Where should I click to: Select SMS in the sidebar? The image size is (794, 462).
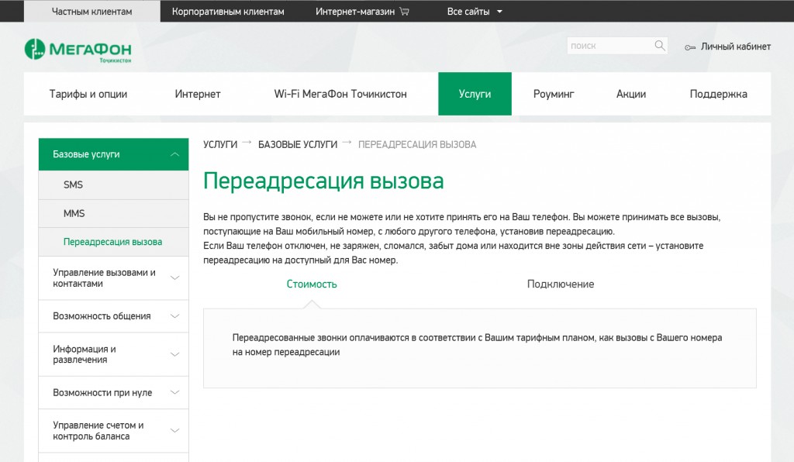(74, 185)
